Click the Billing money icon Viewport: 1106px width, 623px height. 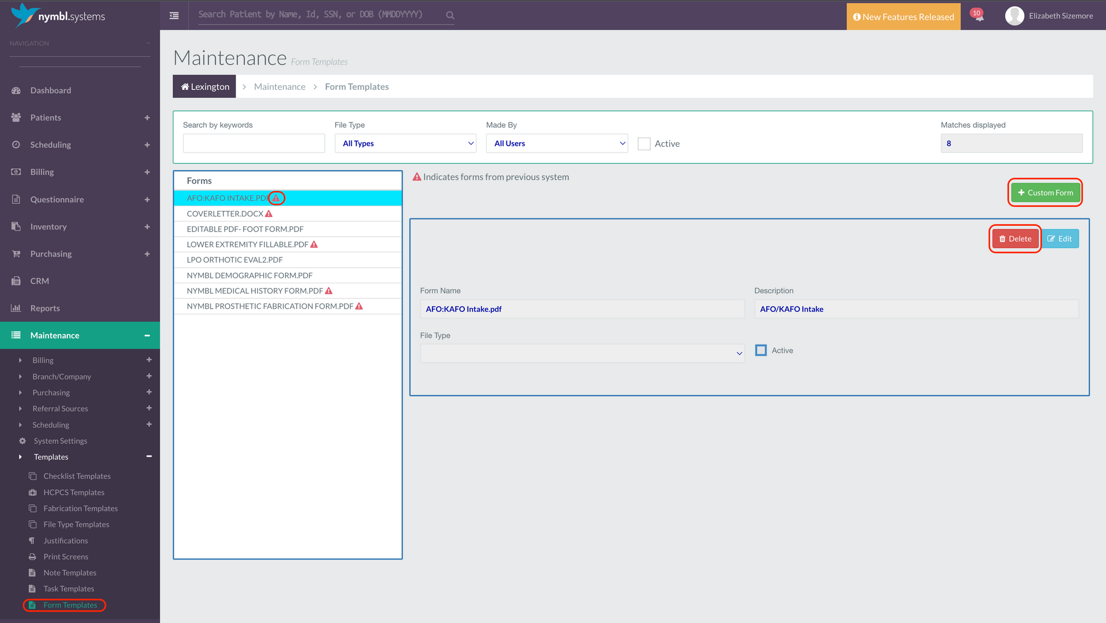pos(16,172)
